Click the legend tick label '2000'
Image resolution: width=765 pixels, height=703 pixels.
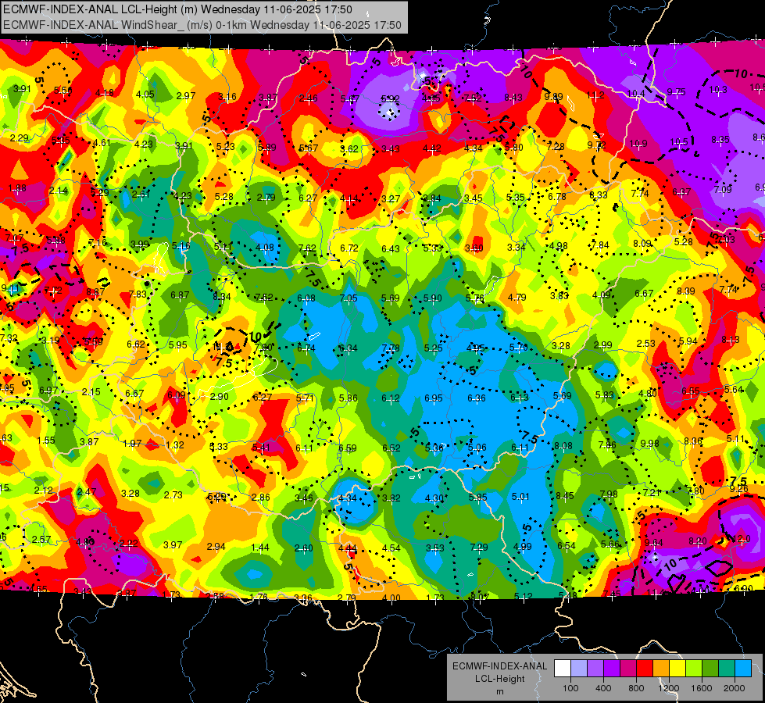[735, 688]
